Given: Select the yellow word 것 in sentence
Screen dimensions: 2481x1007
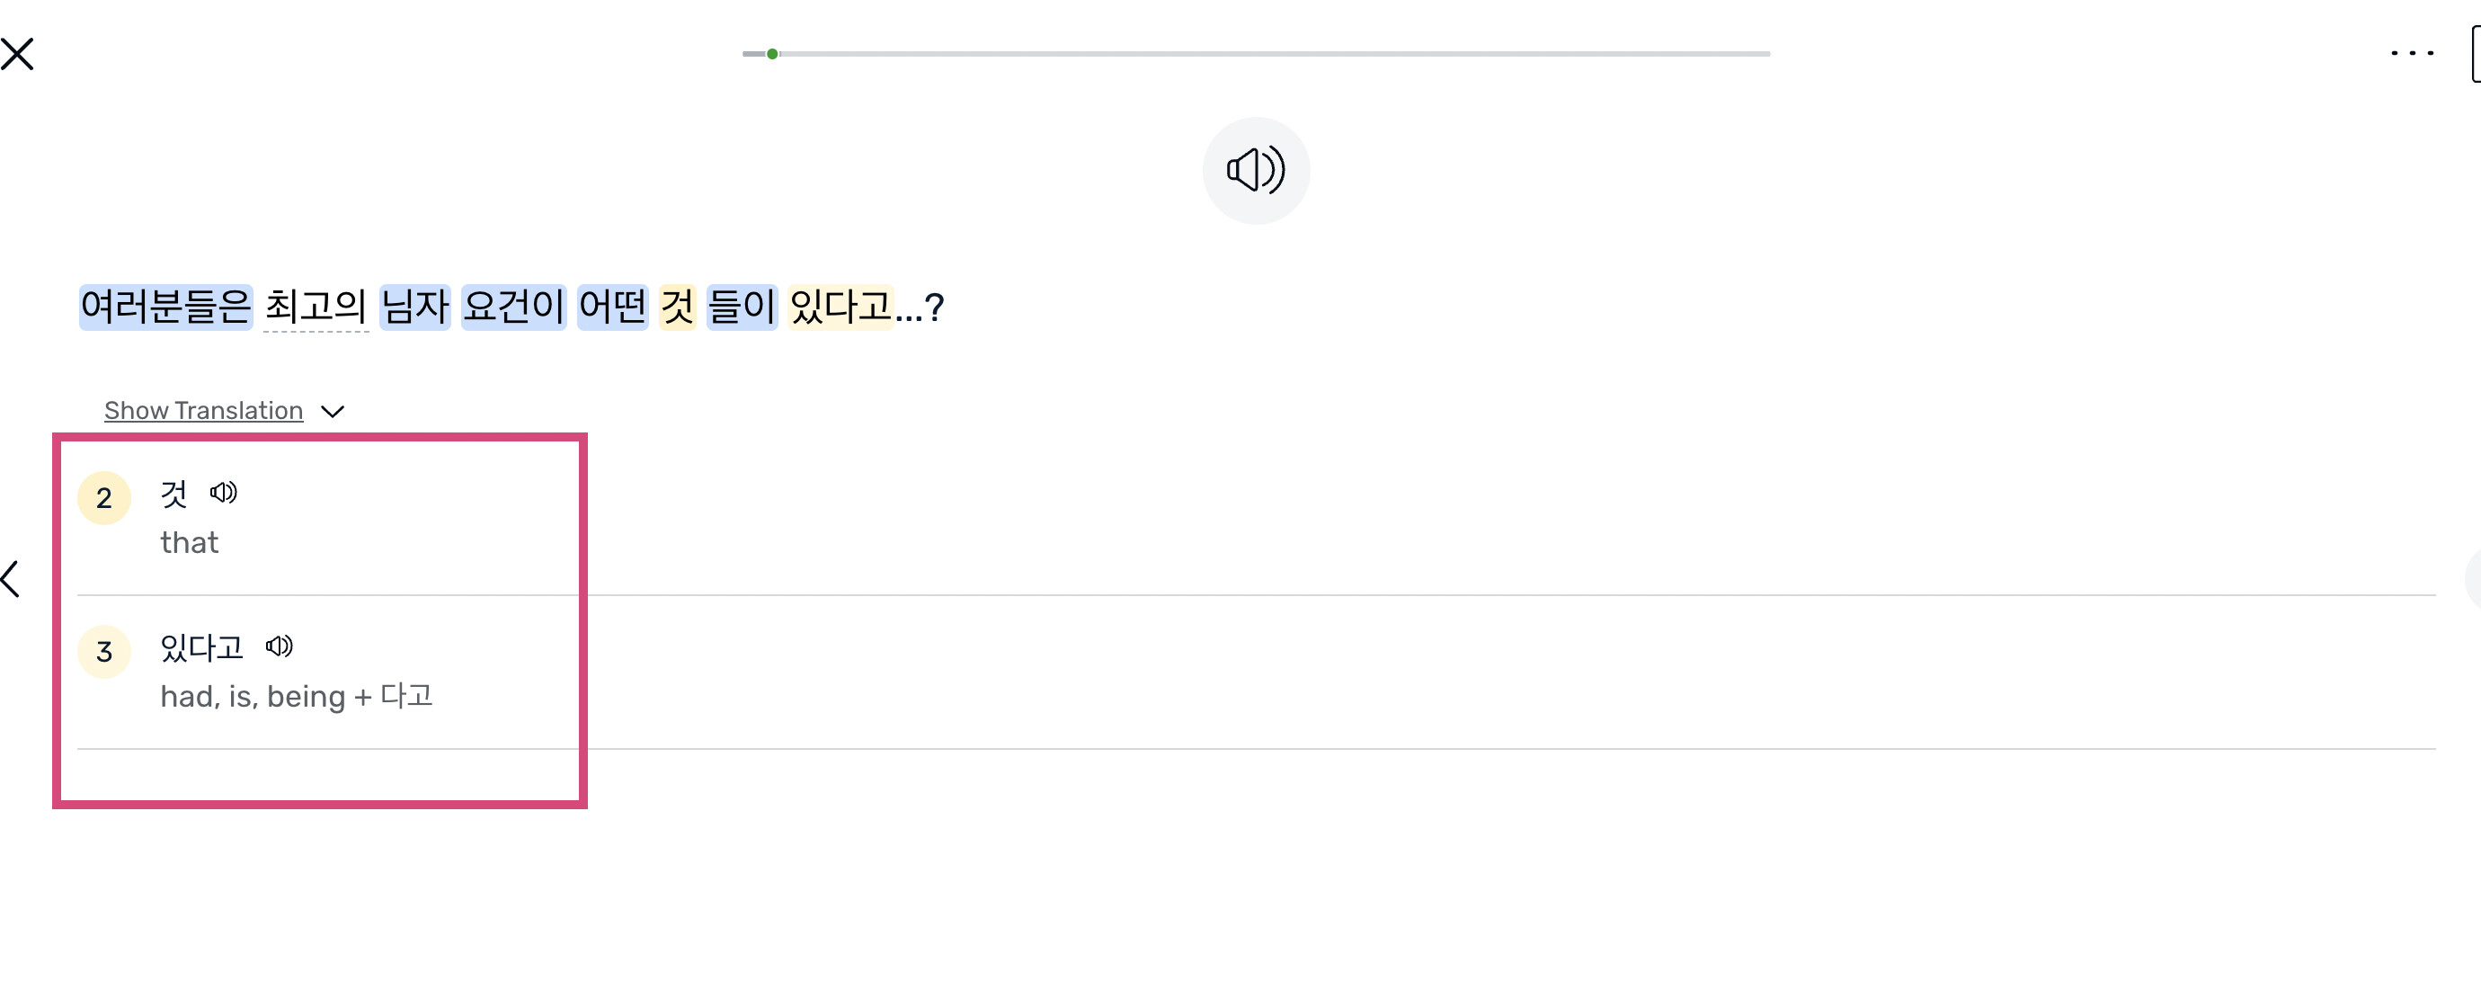Looking at the screenshot, I should [x=677, y=307].
